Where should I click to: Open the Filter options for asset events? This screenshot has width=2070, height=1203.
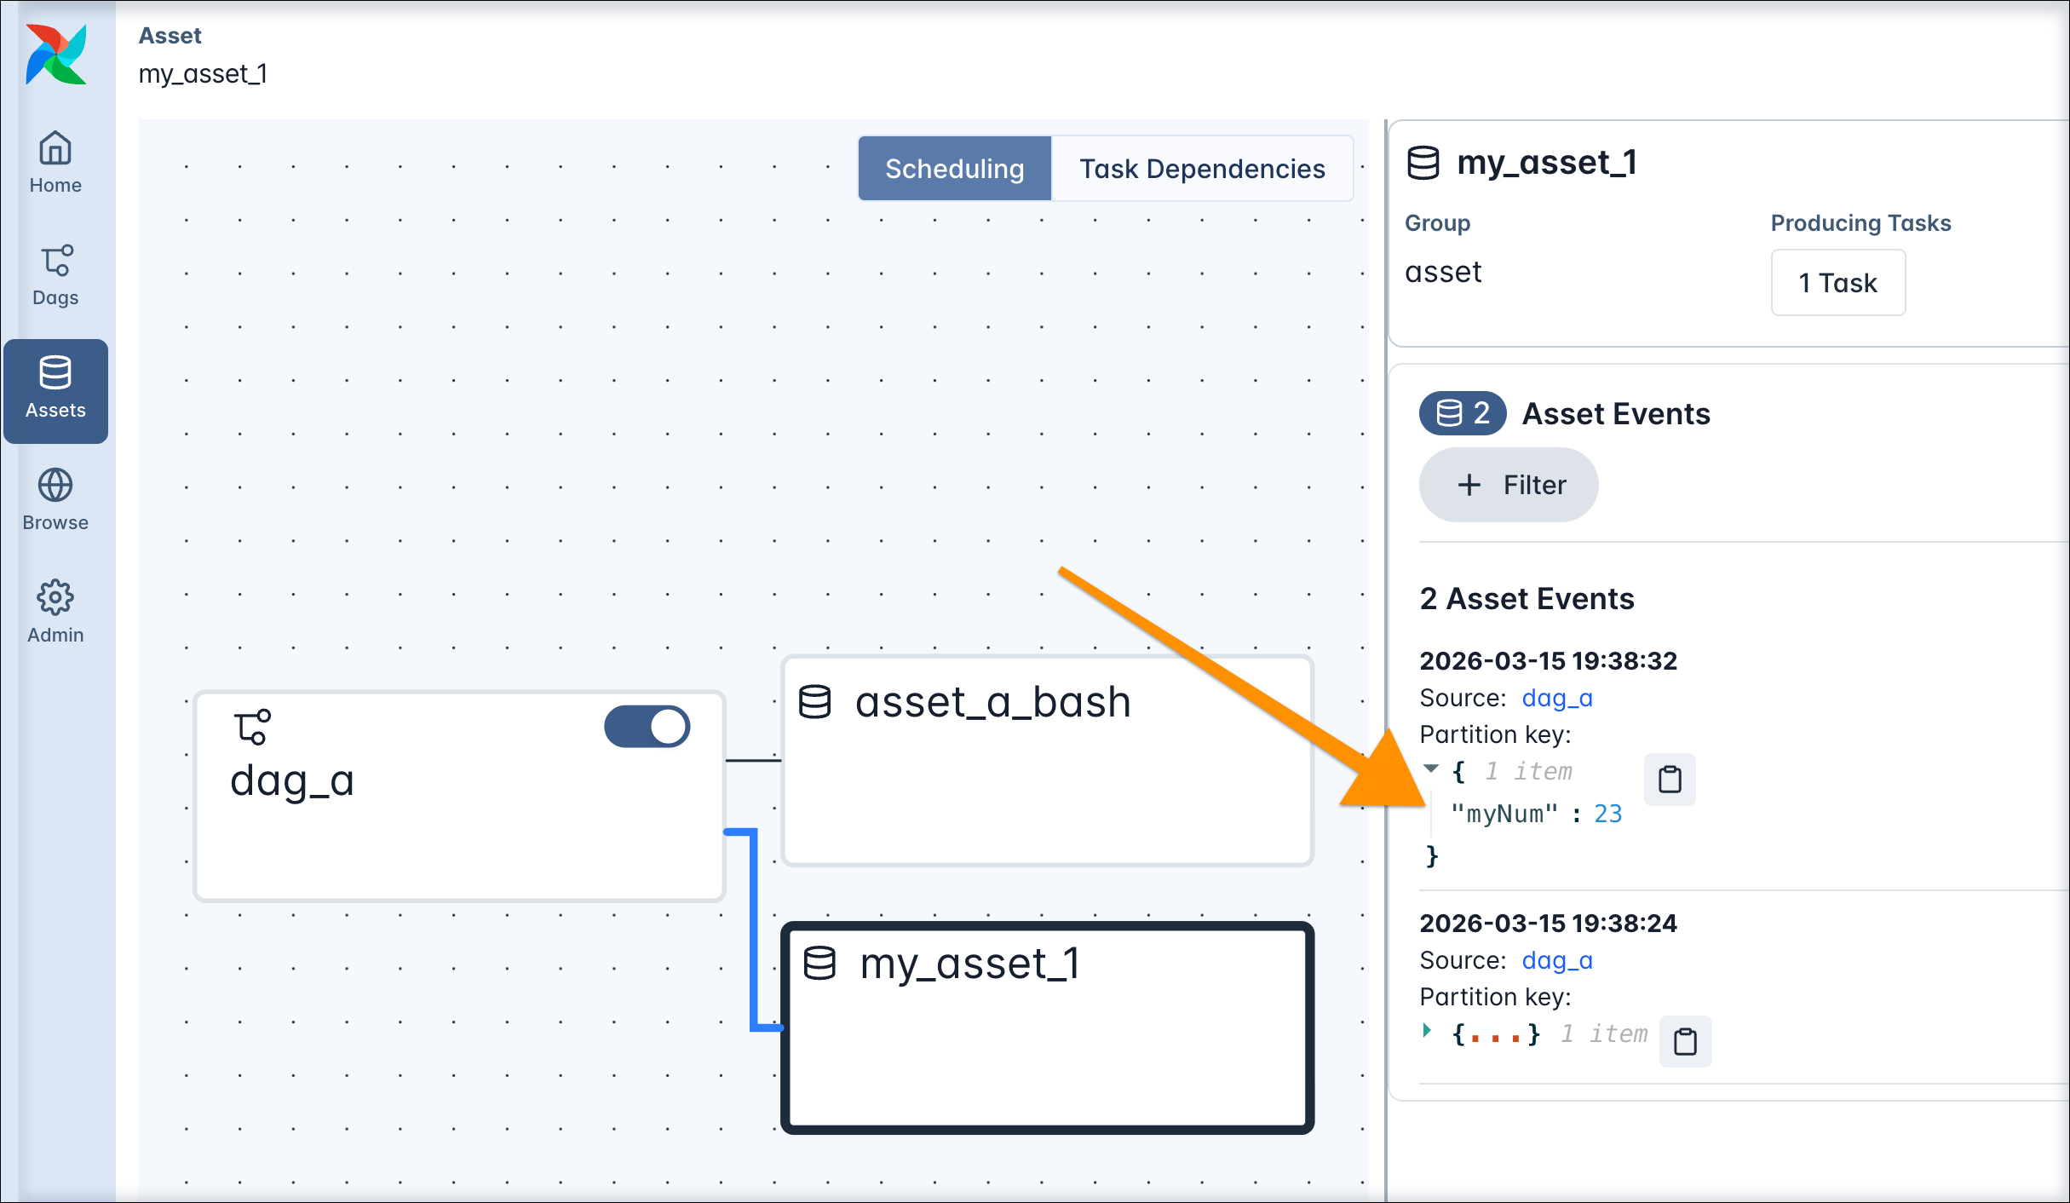[x=1508, y=484]
